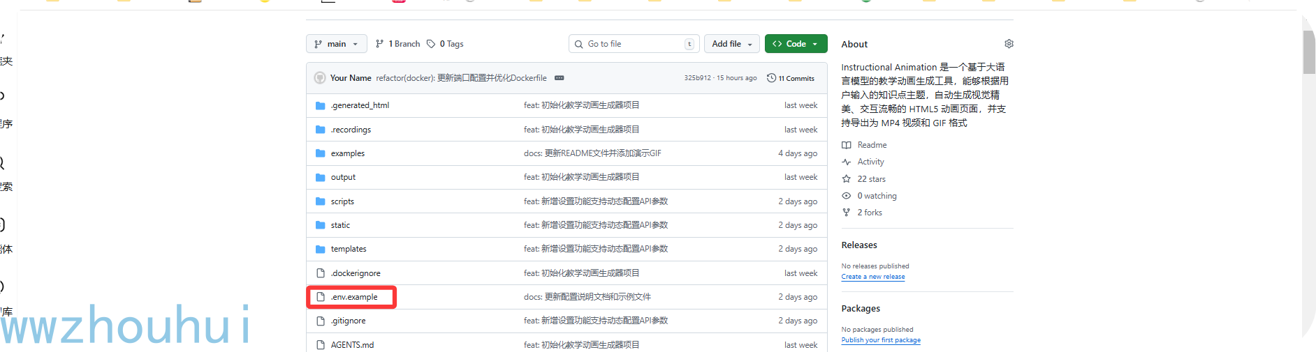The width and height of the screenshot is (1316, 352).
Task: Click the Your Name author avatar
Action: [x=320, y=78]
